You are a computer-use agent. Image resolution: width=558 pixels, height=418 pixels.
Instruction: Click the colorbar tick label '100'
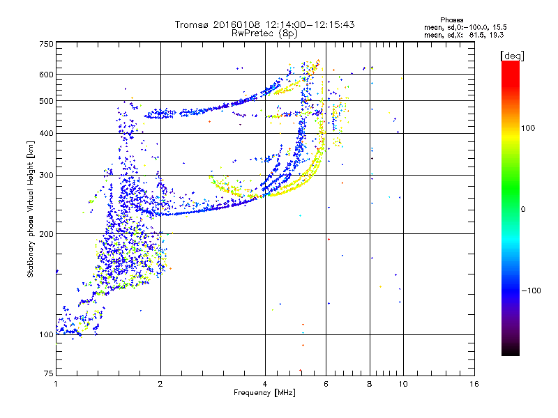tap(528, 128)
